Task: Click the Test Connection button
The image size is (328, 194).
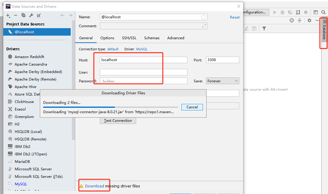Action: (x=118, y=121)
